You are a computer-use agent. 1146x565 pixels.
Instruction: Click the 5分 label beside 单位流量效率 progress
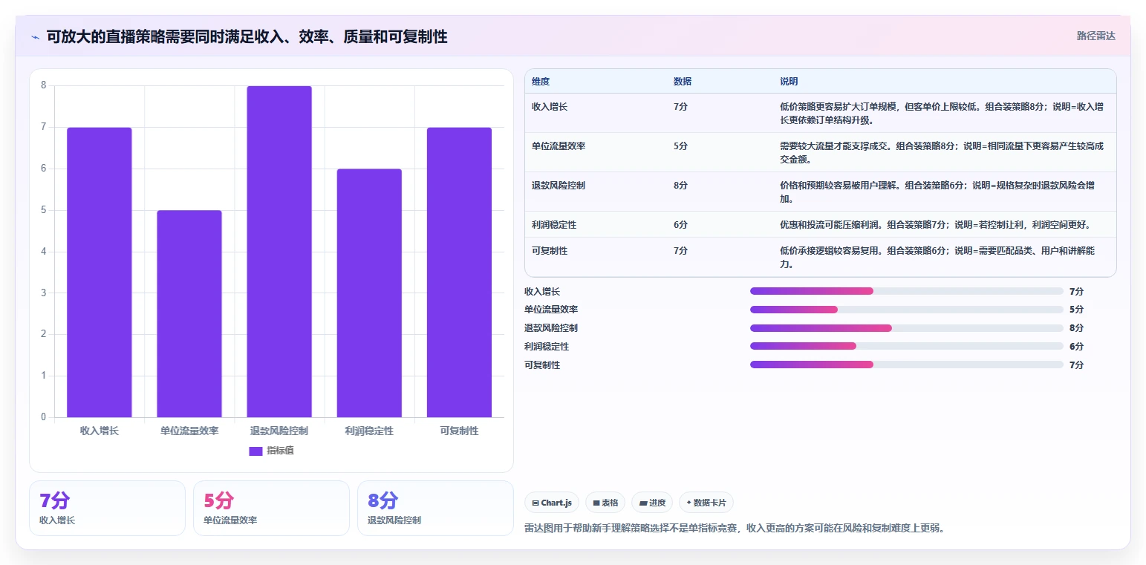1076,310
